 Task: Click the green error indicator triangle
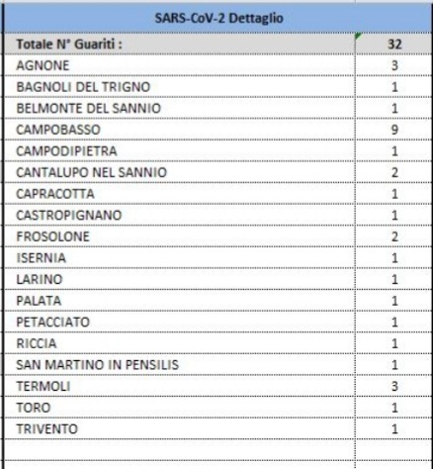[359, 36]
